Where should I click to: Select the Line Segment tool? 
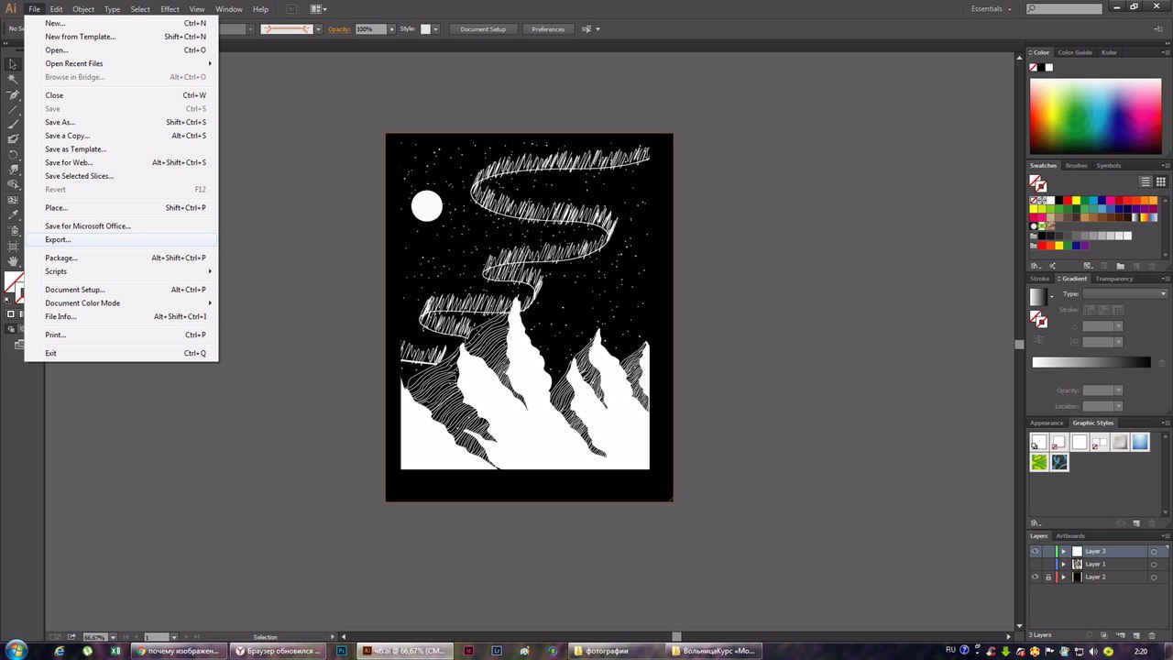(x=13, y=109)
